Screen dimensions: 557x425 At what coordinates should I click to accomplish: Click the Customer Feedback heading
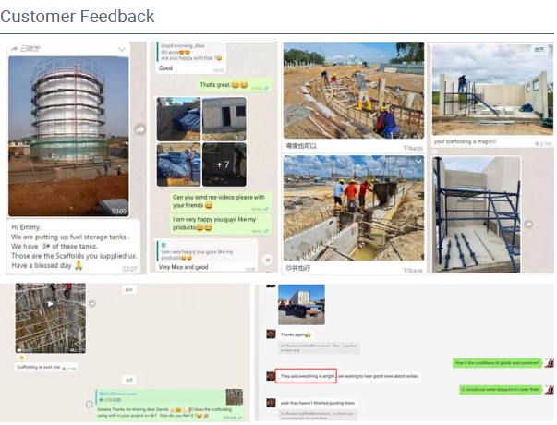77,17
